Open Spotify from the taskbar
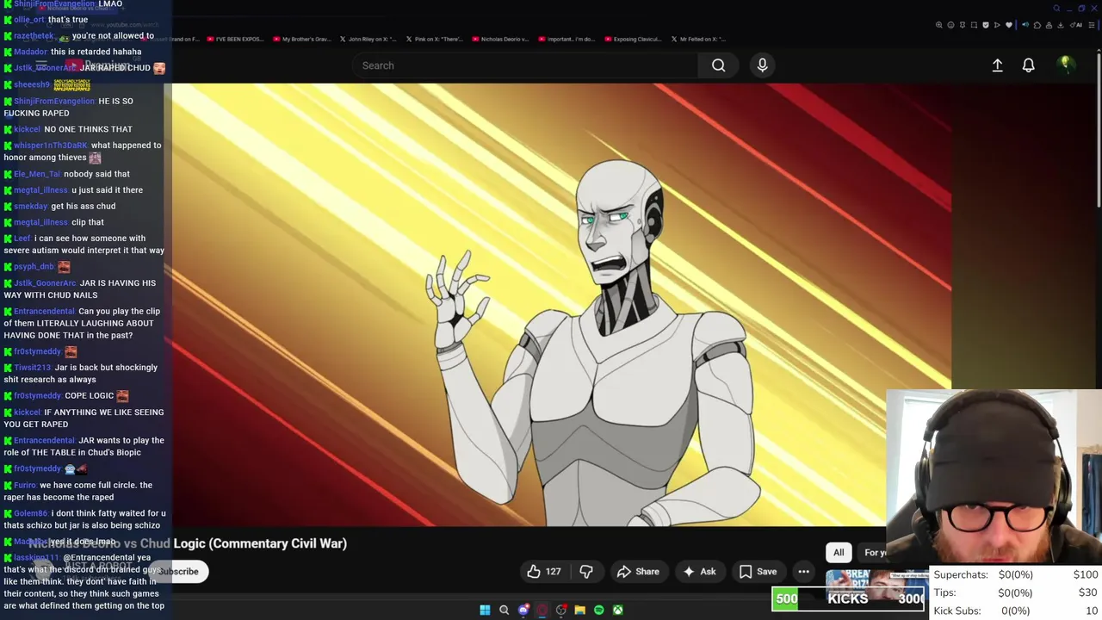This screenshot has width=1102, height=620. click(x=599, y=610)
